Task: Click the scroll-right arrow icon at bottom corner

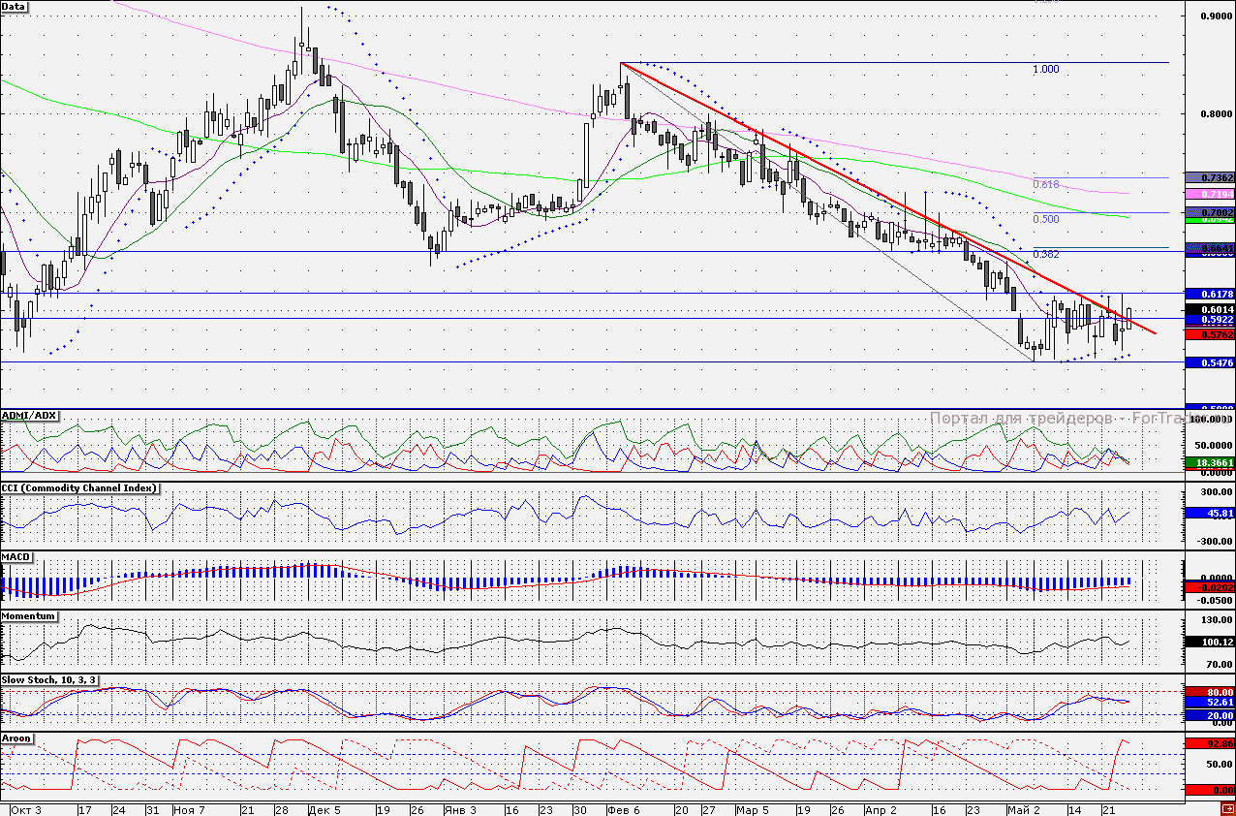Action: (1227, 809)
